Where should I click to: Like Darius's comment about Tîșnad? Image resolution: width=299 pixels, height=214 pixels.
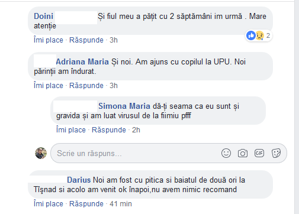click(49, 204)
